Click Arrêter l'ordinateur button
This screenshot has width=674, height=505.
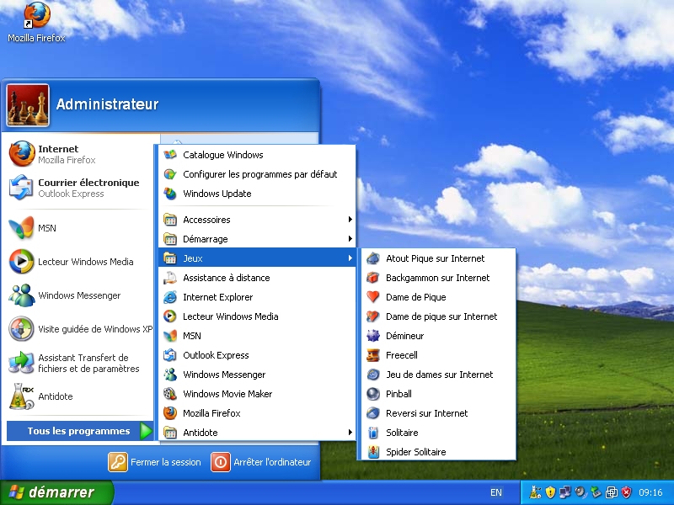click(261, 462)
